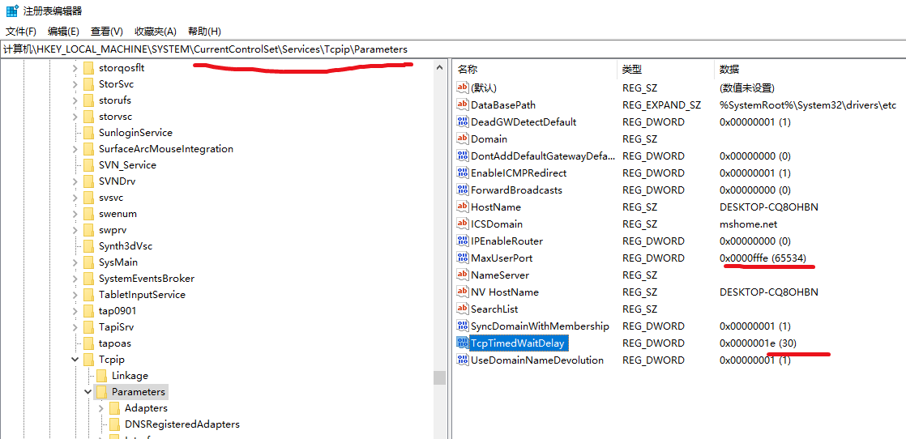Viewport: 906px width, 439px height.
Task: Expand the SVNDrv key
Action: click(x=75, y=181)
